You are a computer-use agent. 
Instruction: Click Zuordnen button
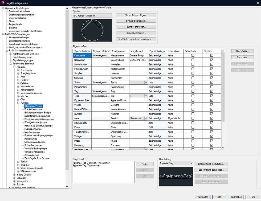point(243,57)
